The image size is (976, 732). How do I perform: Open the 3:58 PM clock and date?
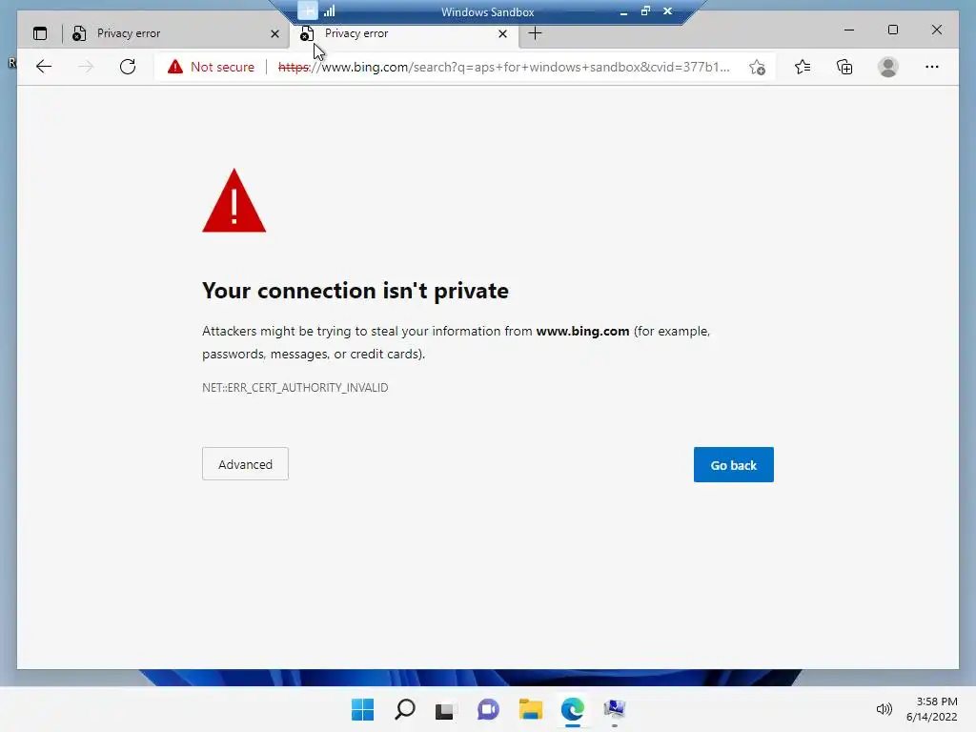click(932, 709)
